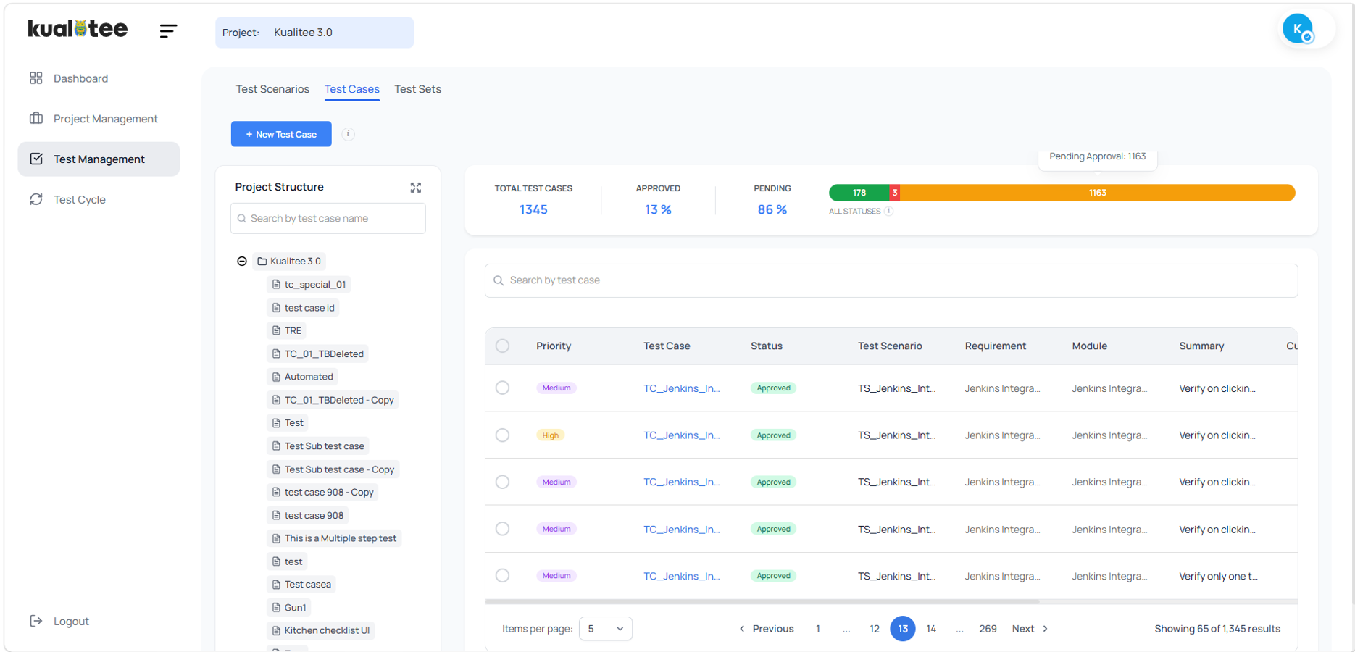The image size is (1355, 652).
Task: Click the Kualitee logo
Action: pos(78,29)
